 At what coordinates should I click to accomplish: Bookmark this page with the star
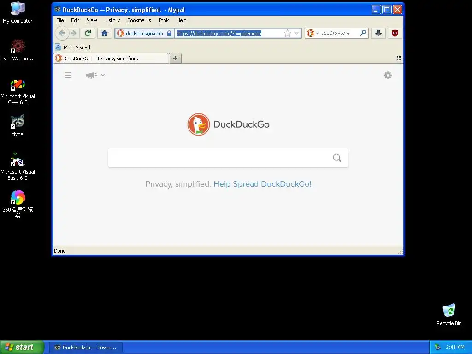pyautogui.click(x=288, y=33)
